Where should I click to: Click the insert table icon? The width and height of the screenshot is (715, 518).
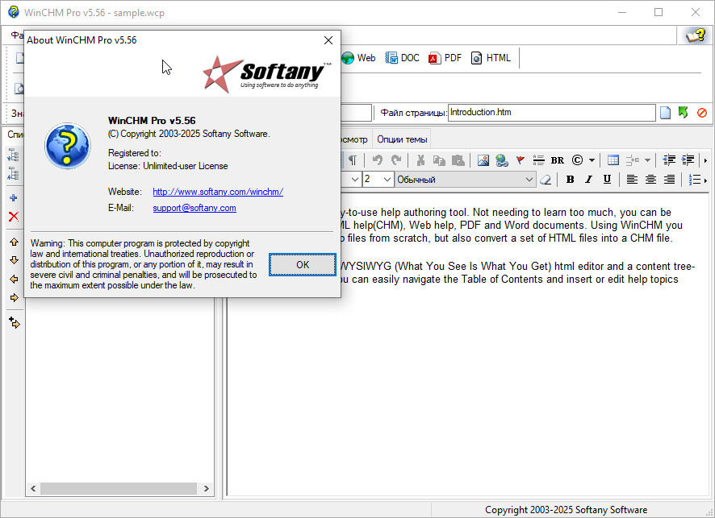pos(613,160)
